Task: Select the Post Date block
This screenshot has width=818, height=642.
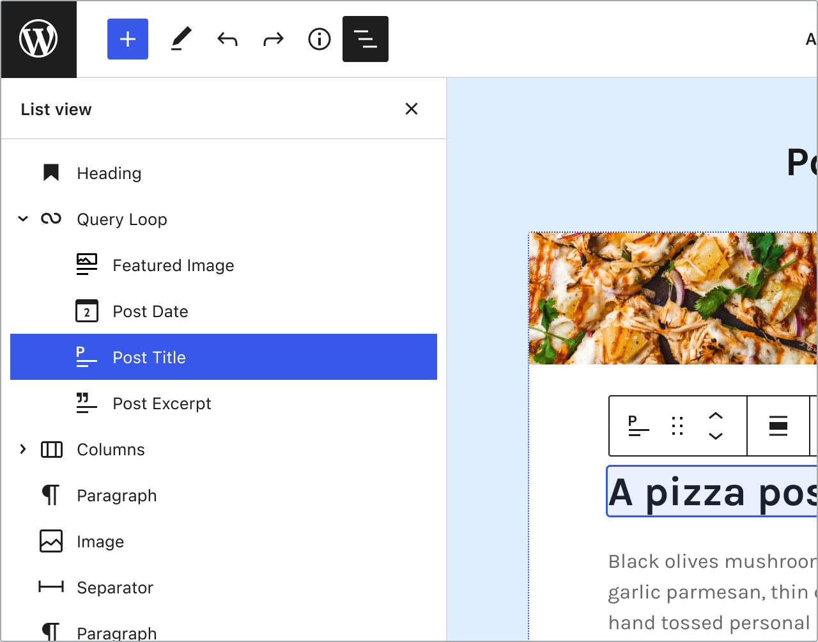Action: click(150, 311)
